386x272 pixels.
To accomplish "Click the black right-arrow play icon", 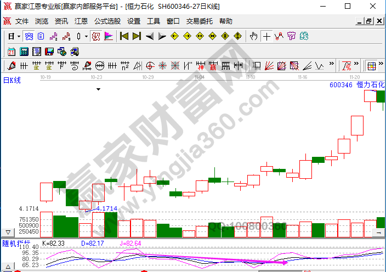I will (162, 37).
